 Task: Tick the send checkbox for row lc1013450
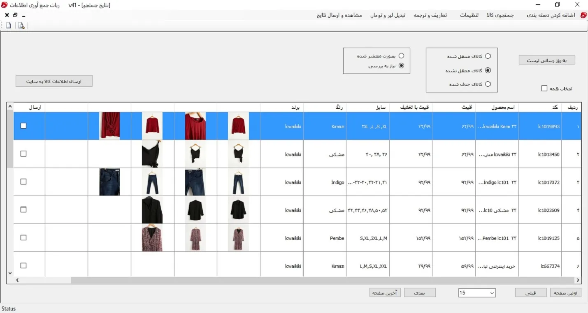pyautogui.click(x=23, y=154)
